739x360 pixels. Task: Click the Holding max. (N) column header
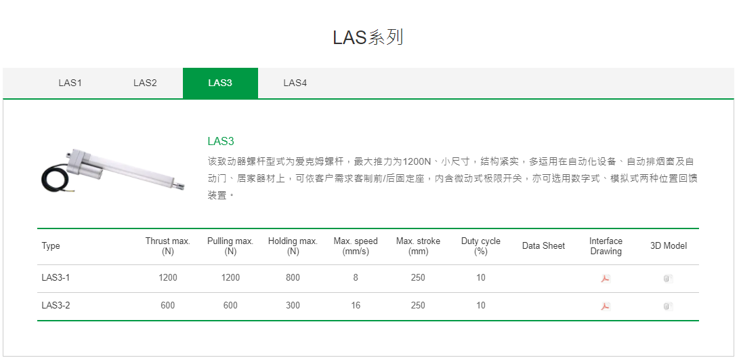pyautogui.click(x=293, y=246)
